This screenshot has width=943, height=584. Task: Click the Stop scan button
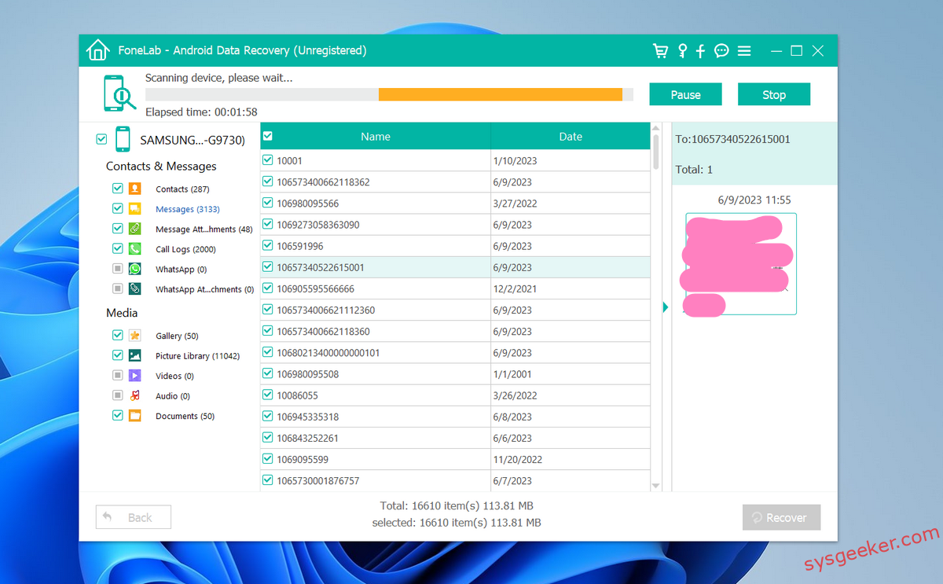pos(773,94)
